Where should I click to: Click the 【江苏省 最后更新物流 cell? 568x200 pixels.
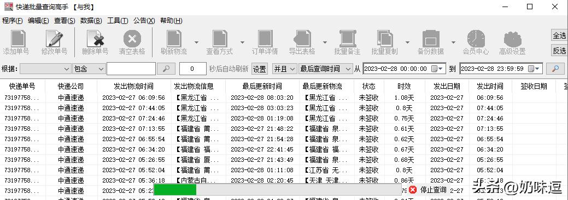click(x=327, y=170)
